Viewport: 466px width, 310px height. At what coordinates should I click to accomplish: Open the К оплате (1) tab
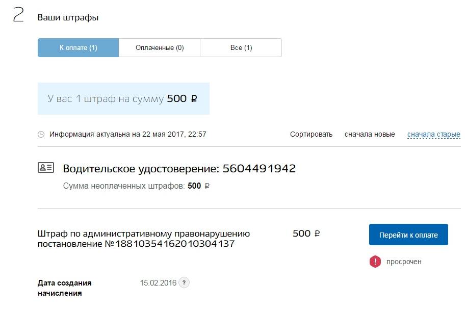click(78, 48)
